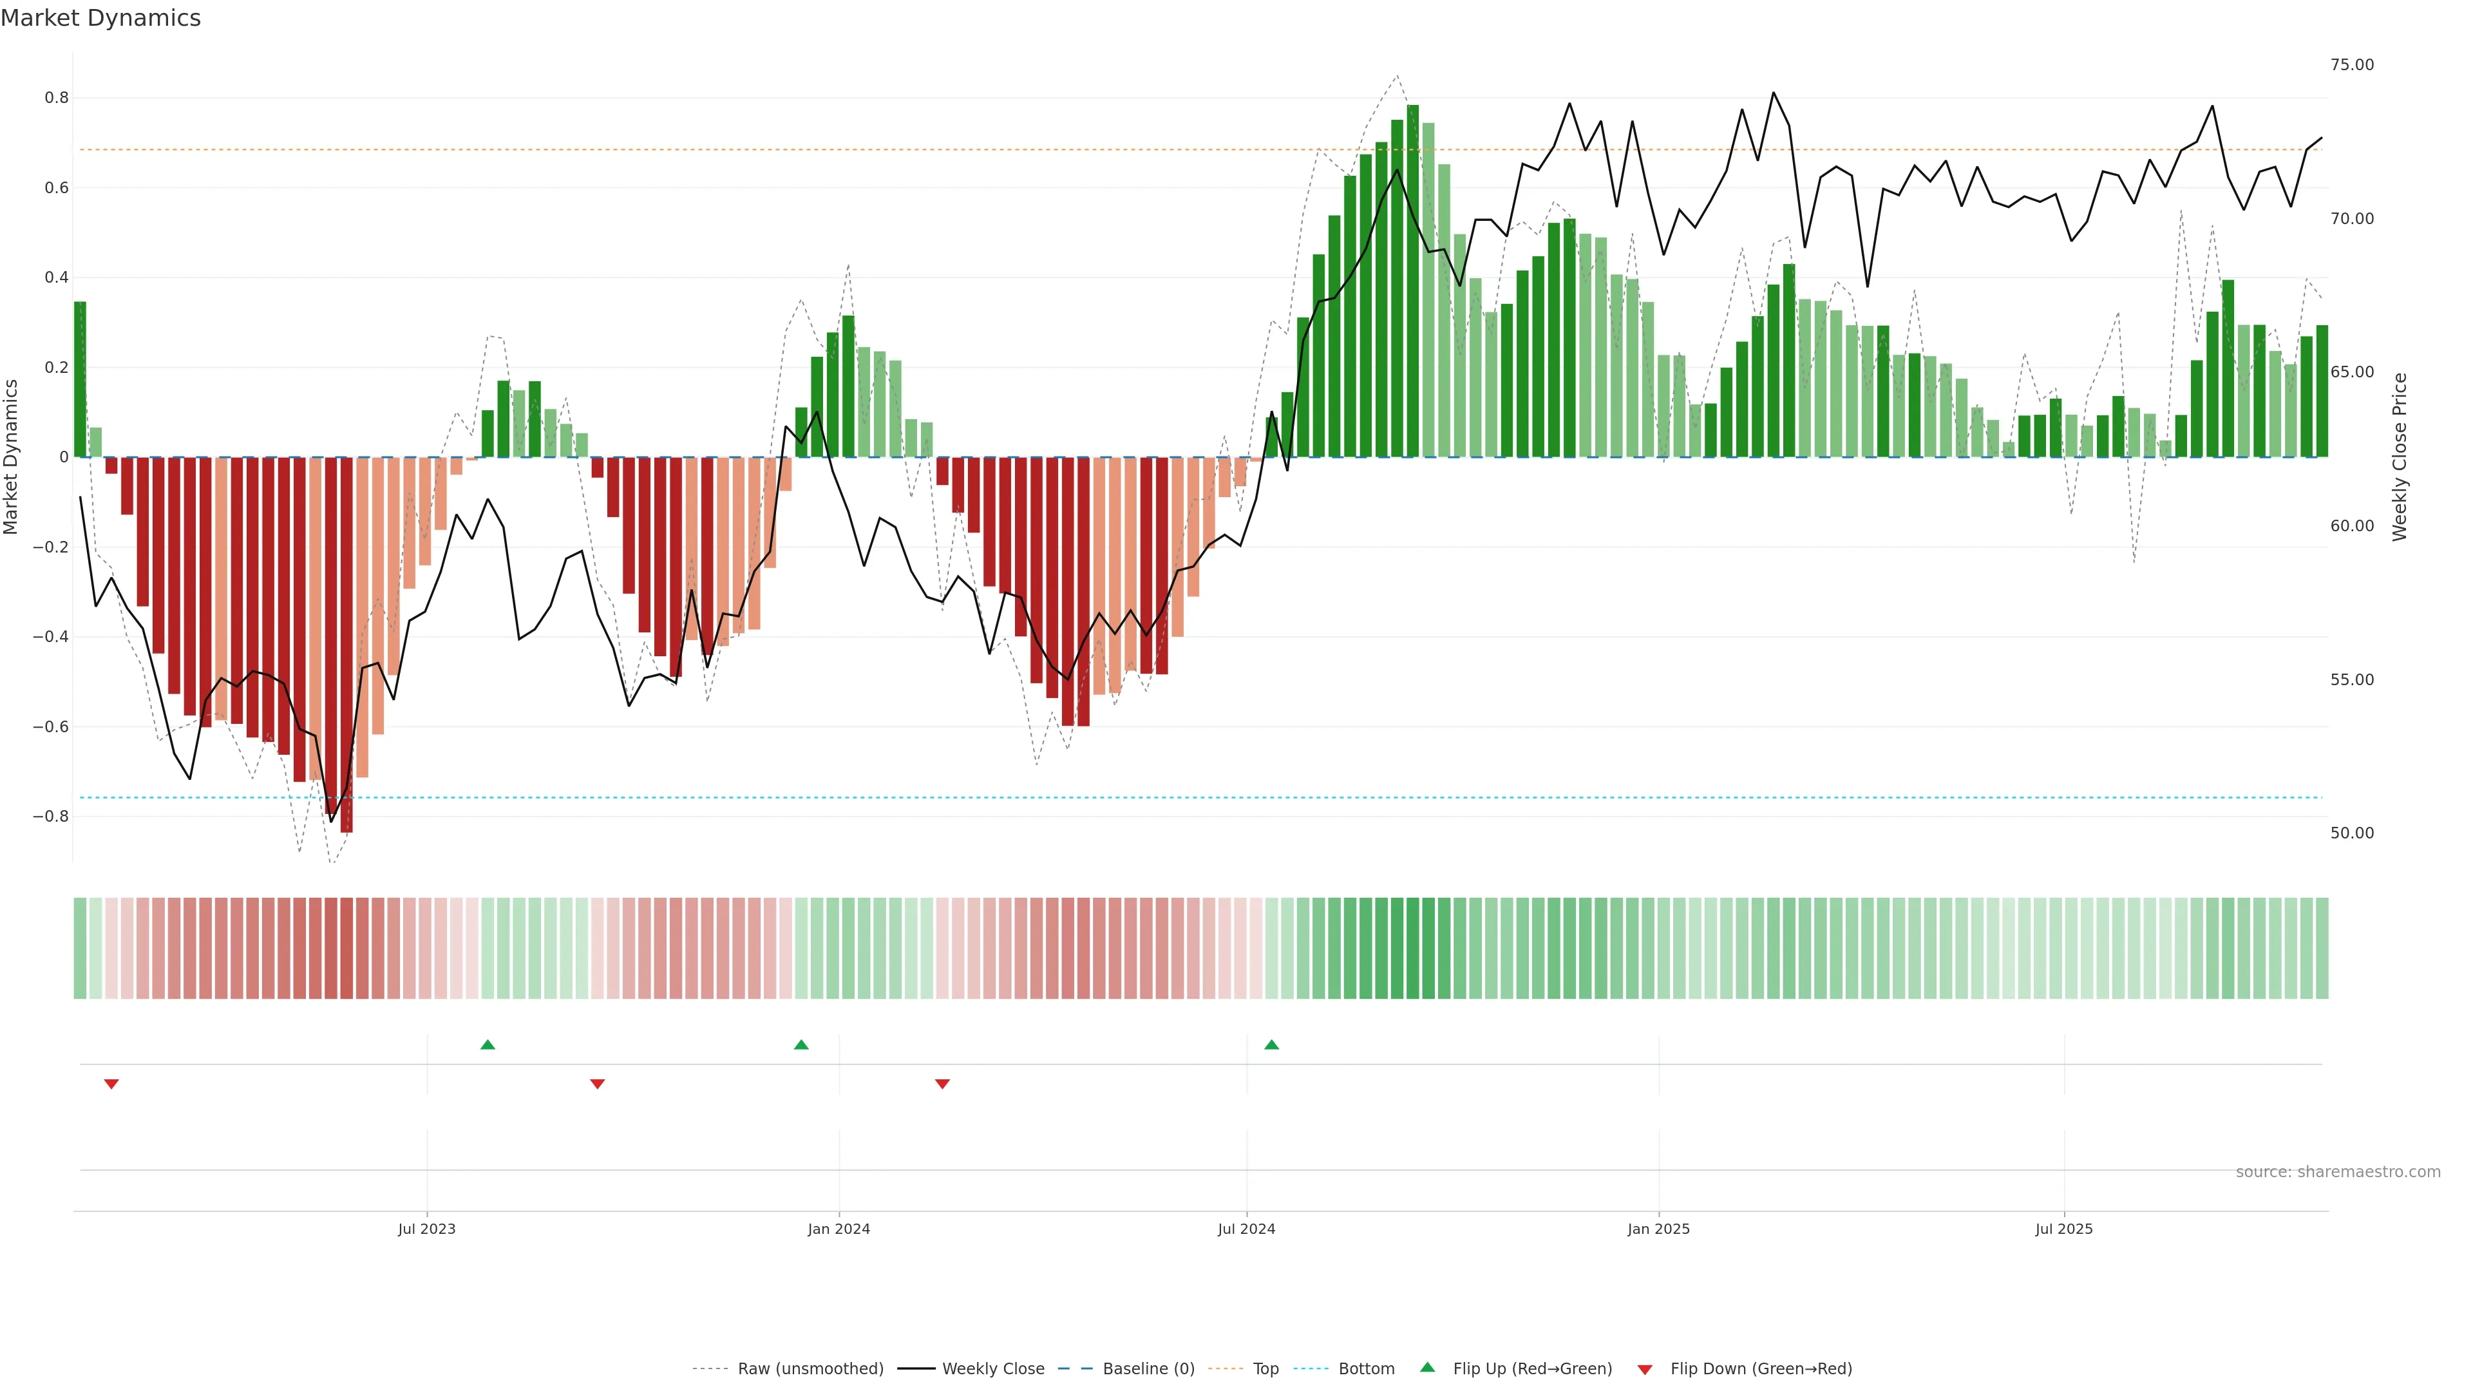Click the Jul 2023 axis label
The image size is (2473, 1391).
click(x=426, y=1229)
